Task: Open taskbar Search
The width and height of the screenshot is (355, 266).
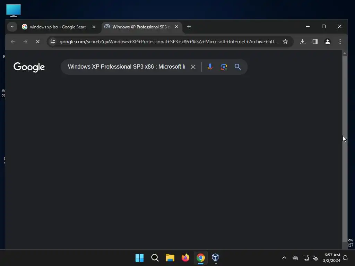Action: click(x=155, y=258)
